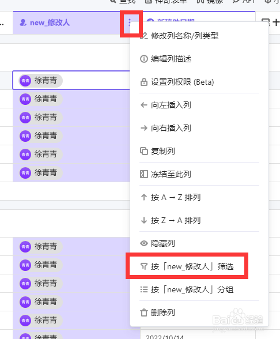The width and height of the screenshot is (280, 339).
Task: Click the new_修改人 column header
Action: click(x=50, y=22)
